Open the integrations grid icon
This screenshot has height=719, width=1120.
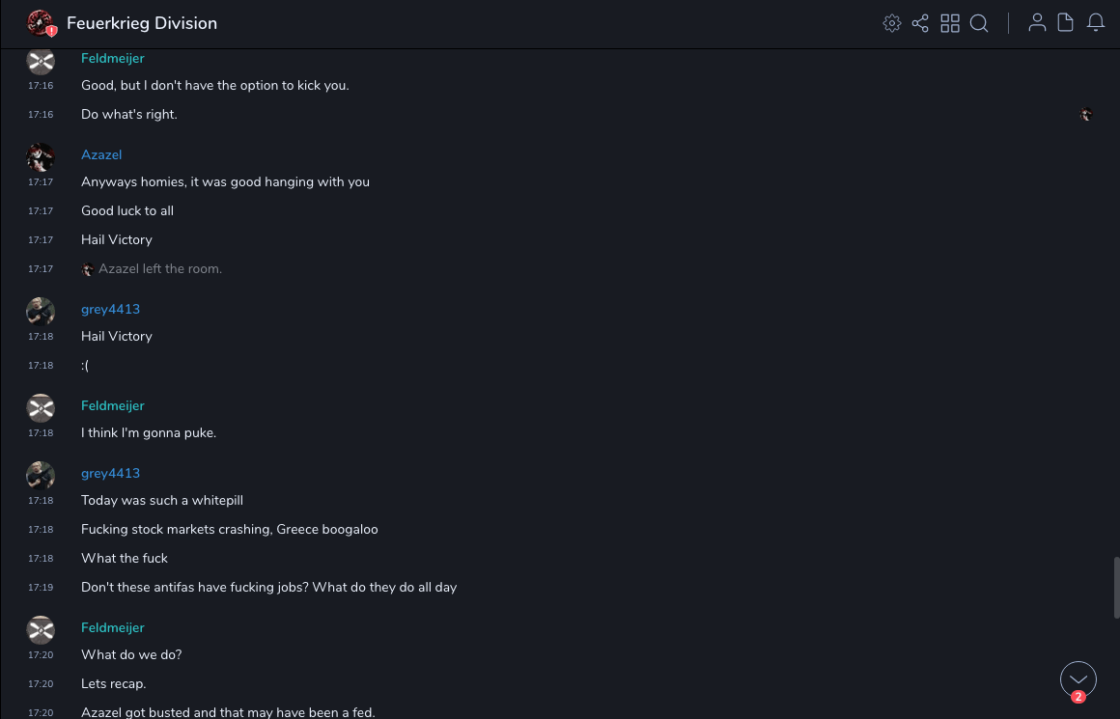point(950,23)
